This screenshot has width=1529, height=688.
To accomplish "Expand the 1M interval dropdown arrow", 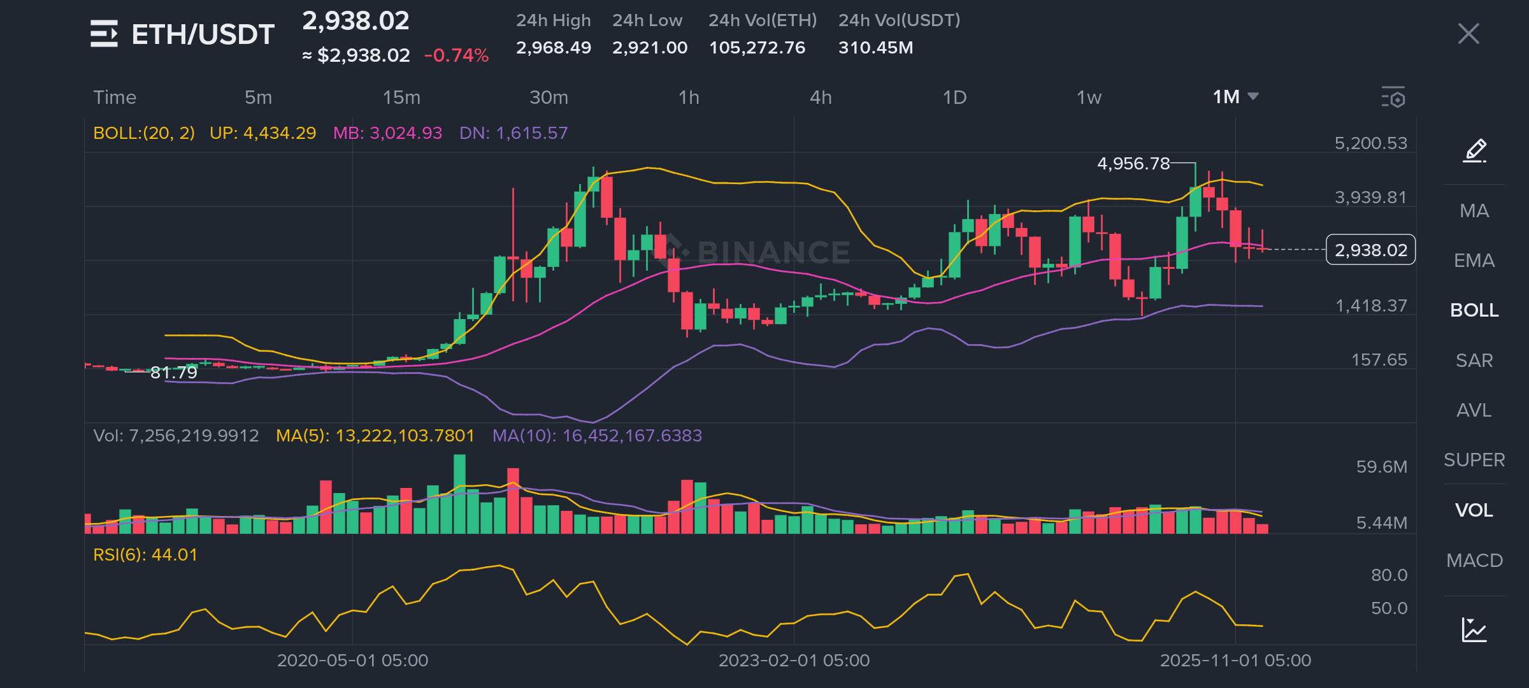I will coord(1253,97).
